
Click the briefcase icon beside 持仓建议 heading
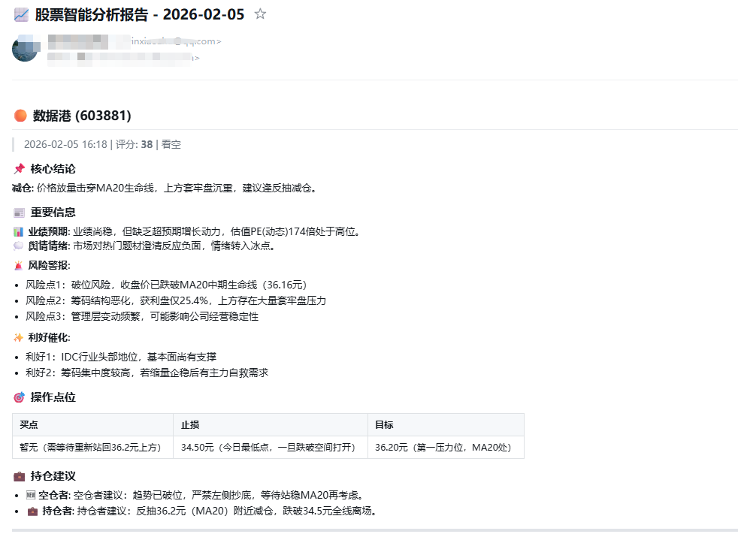20,476
